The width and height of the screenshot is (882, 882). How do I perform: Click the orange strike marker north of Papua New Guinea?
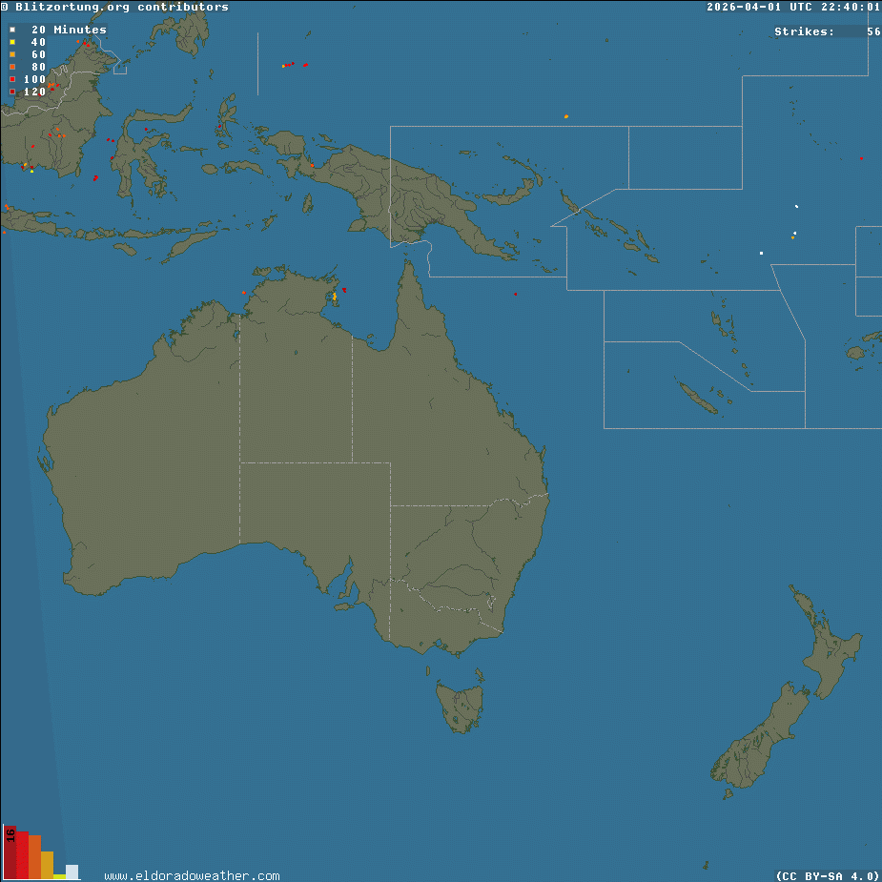[x=566, y=116]
